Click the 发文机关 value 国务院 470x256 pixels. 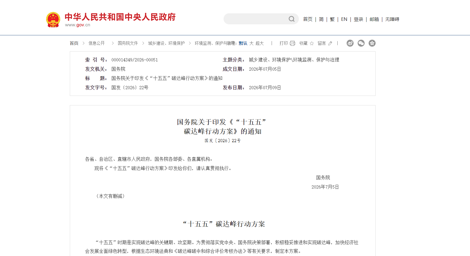(x=118, y=69)
